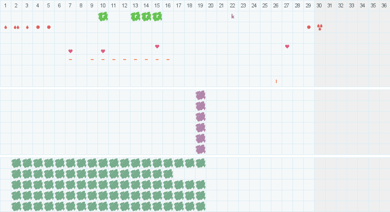Viewport: 390px width, 212px height.
Task: Click the single blood drop on day 1
Action: tap(5, 27)
